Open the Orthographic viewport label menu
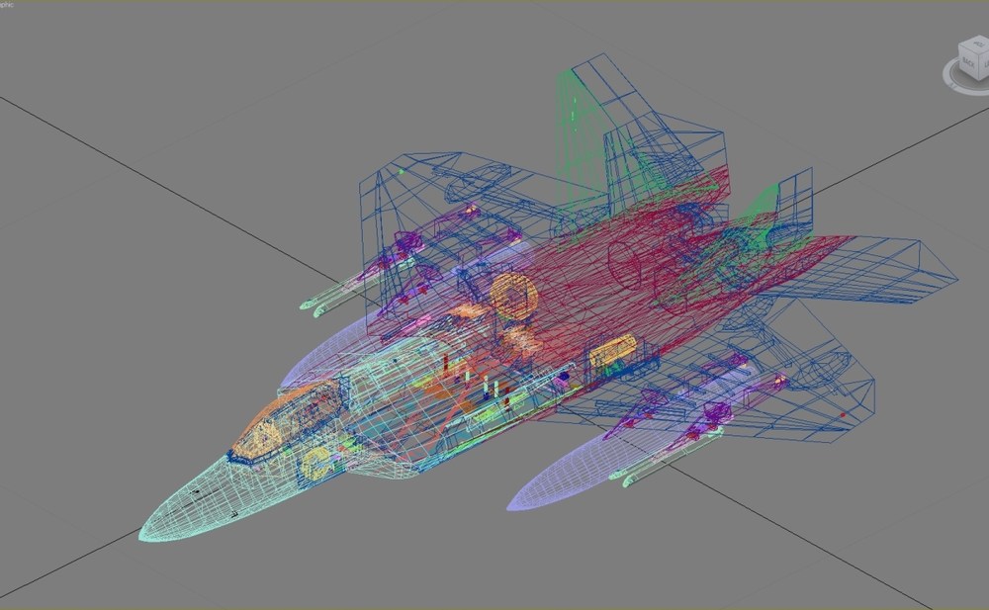Screen dimensions: 989x610 6,4
